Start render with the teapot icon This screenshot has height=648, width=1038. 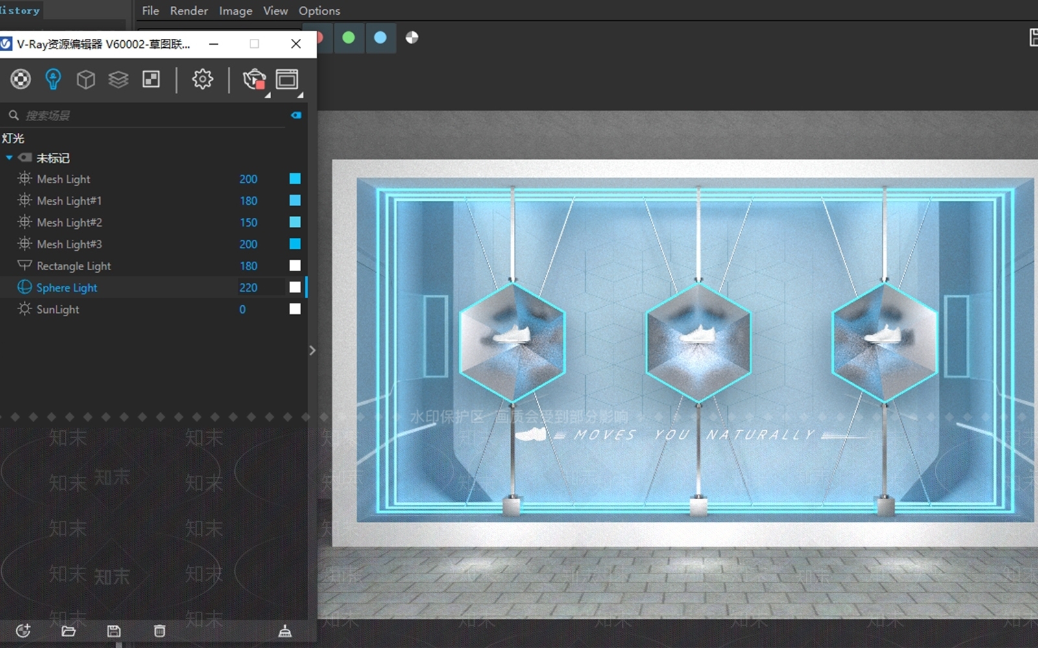click(x=254, y=79)
